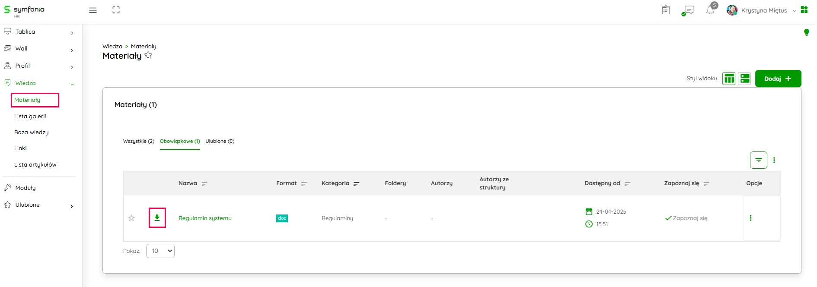Image resolution: width=817 pixels, height=287 pixels.
Task: Open the Pokaż rows-per-page dropdown
Action: click(x=160, y=251)
